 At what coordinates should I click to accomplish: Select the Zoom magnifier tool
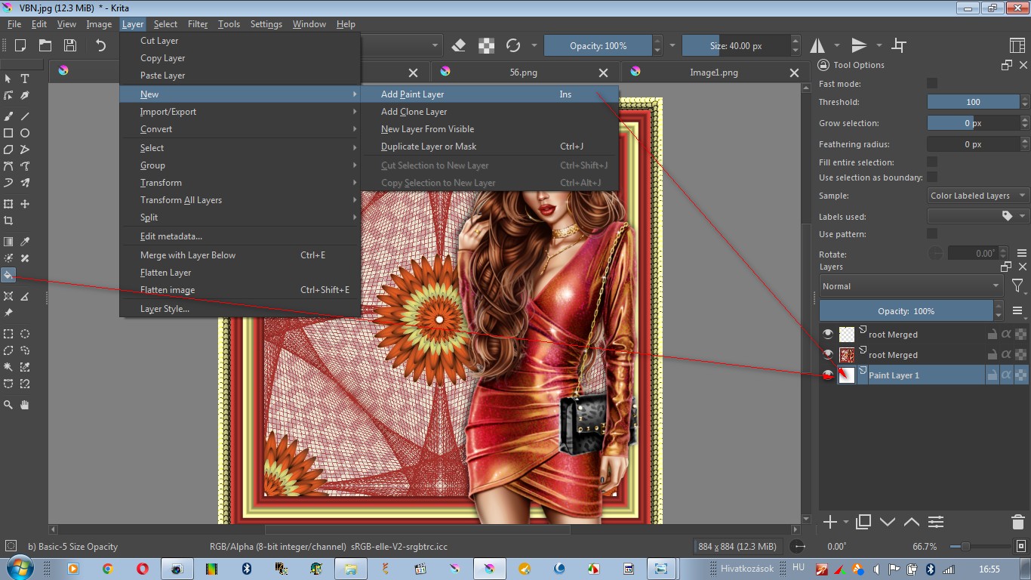pos(8,405)
